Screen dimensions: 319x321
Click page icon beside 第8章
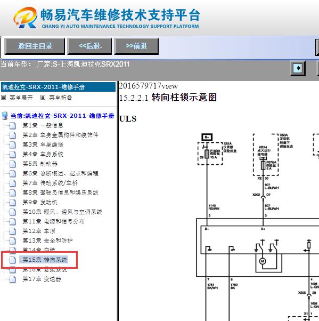[13, 192]
